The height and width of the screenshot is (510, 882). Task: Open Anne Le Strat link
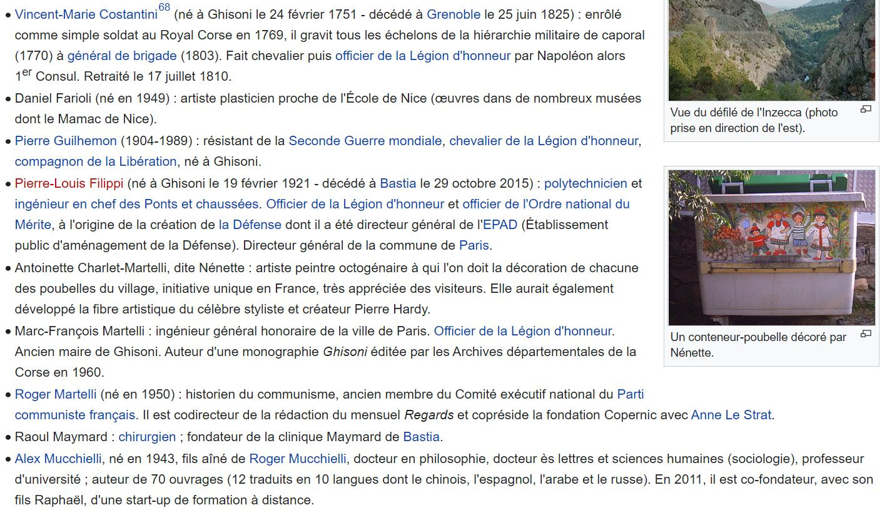[x=731, y=415]
